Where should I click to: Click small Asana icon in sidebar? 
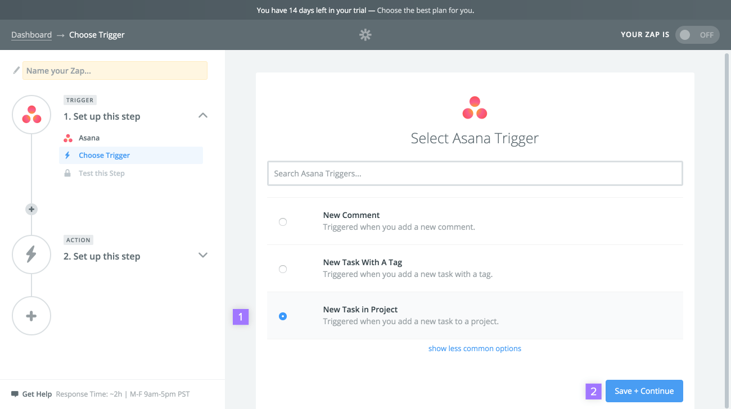click(x=68, y=138)
